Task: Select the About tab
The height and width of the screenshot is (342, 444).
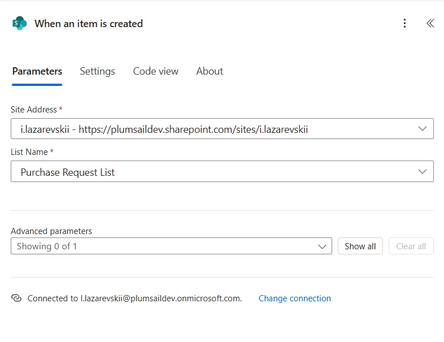Action: pyautogui.click(x=210, y=71)
